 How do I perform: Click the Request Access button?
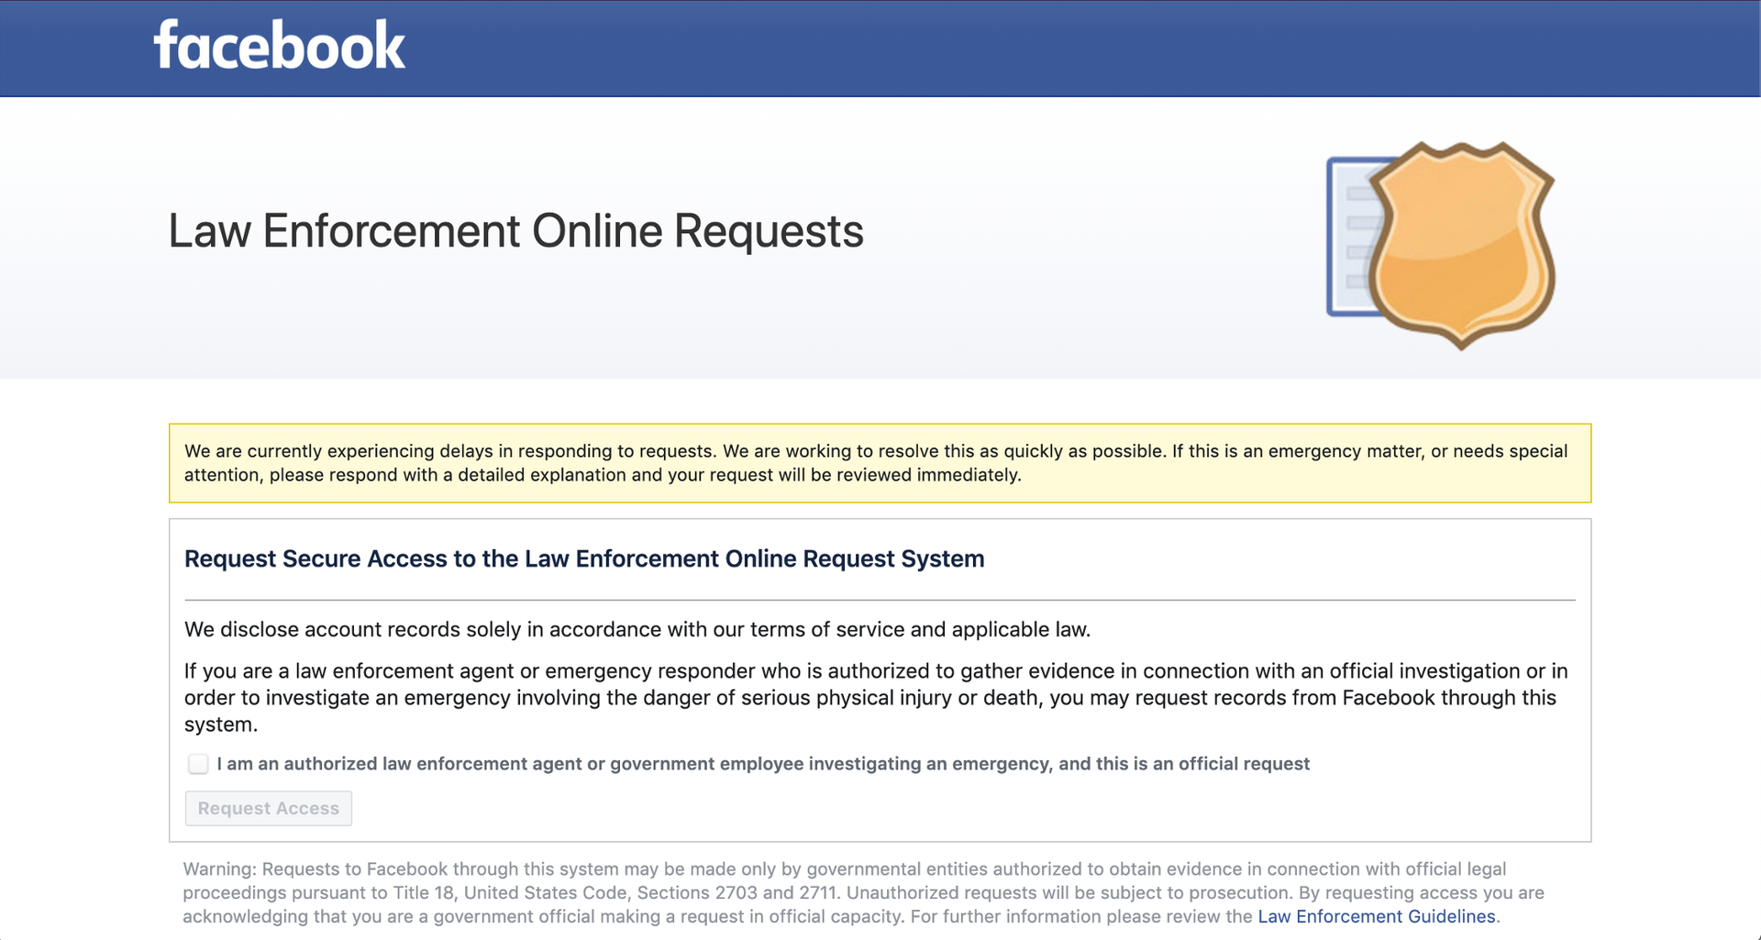coord(269,808)
